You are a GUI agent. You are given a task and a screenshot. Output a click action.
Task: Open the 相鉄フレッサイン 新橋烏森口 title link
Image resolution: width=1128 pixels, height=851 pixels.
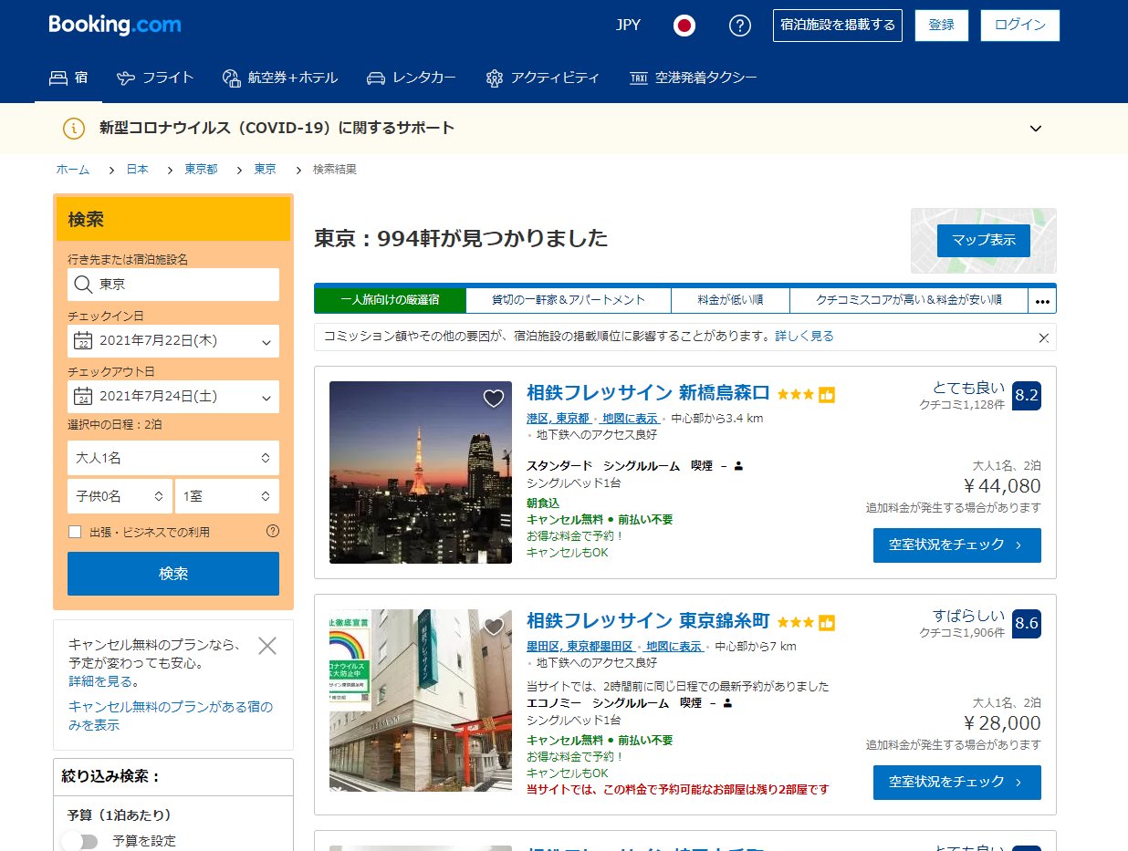coord(648,393)
